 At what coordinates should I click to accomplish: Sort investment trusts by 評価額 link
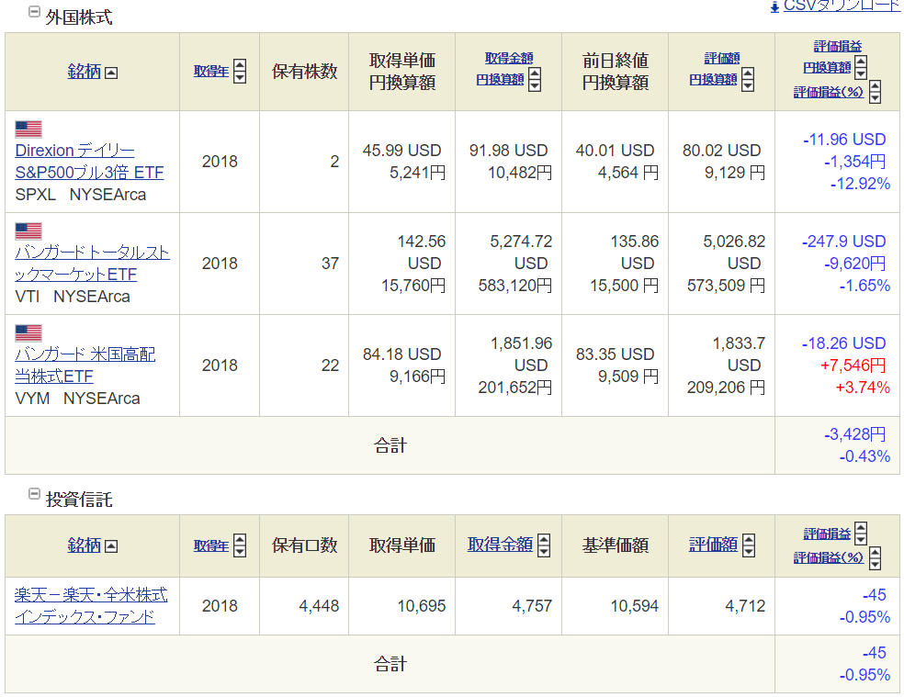coord(713,545)
